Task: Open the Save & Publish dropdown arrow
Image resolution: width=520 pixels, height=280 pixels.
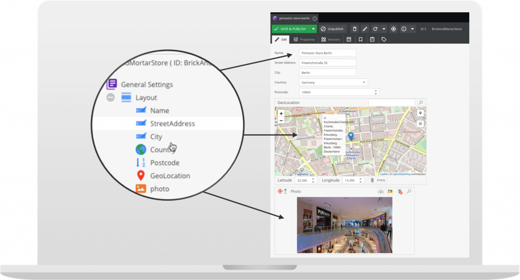Action: (313, 29)
